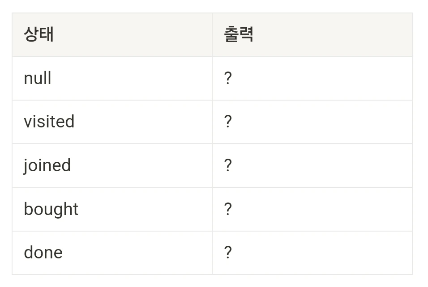Select the visited state cell

112,122
